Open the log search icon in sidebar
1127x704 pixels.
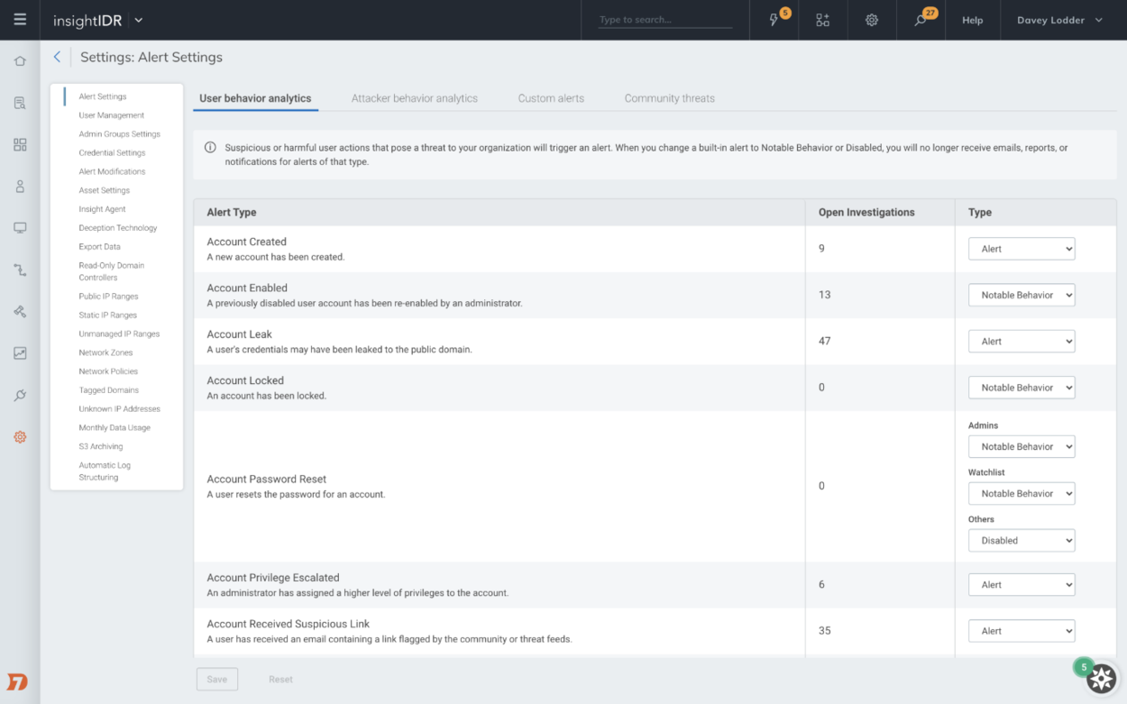(x=20, y=103)
